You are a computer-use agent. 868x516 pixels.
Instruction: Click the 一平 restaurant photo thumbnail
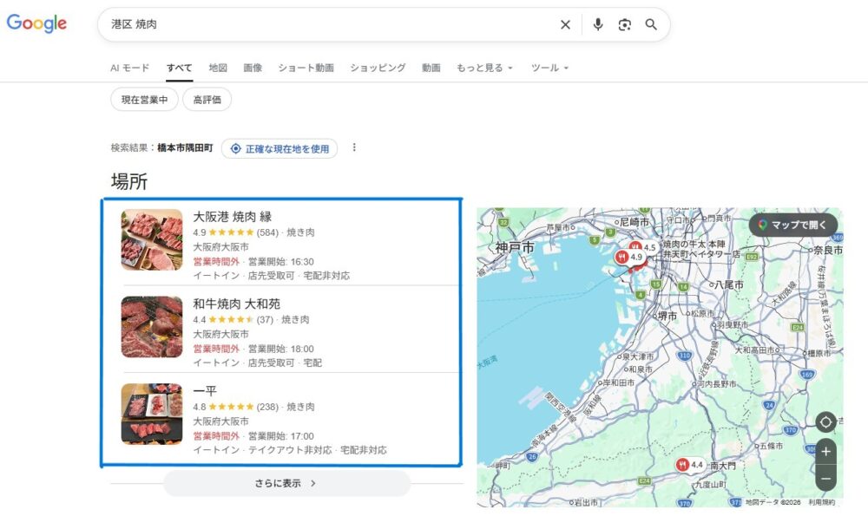[x=152, y=415]
